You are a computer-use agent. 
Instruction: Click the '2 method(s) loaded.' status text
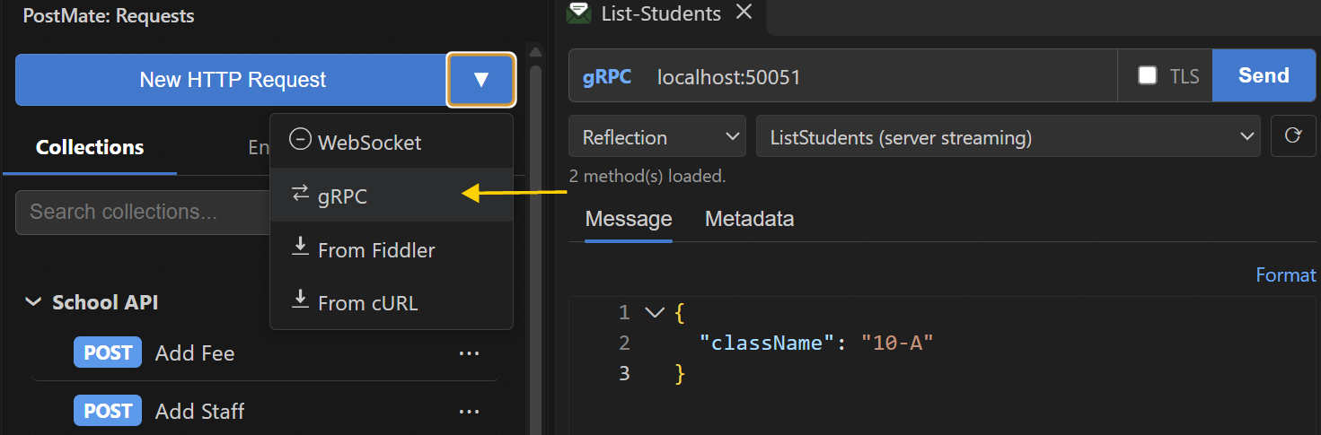[x=647, y=177]
